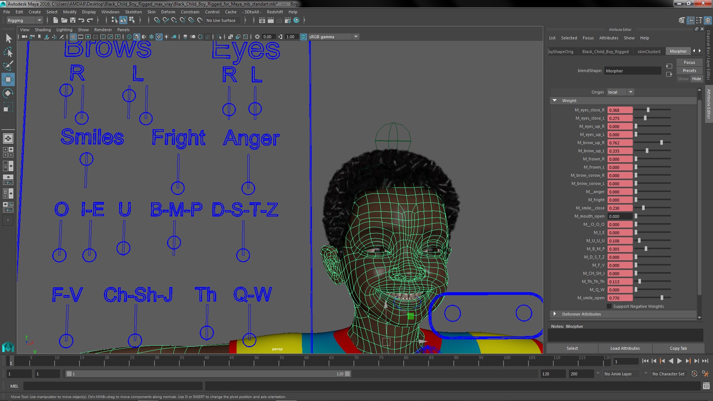This screenshot has width=713, height=401.
Task: Open the Origin local dropdown
Action: (620, 92)
